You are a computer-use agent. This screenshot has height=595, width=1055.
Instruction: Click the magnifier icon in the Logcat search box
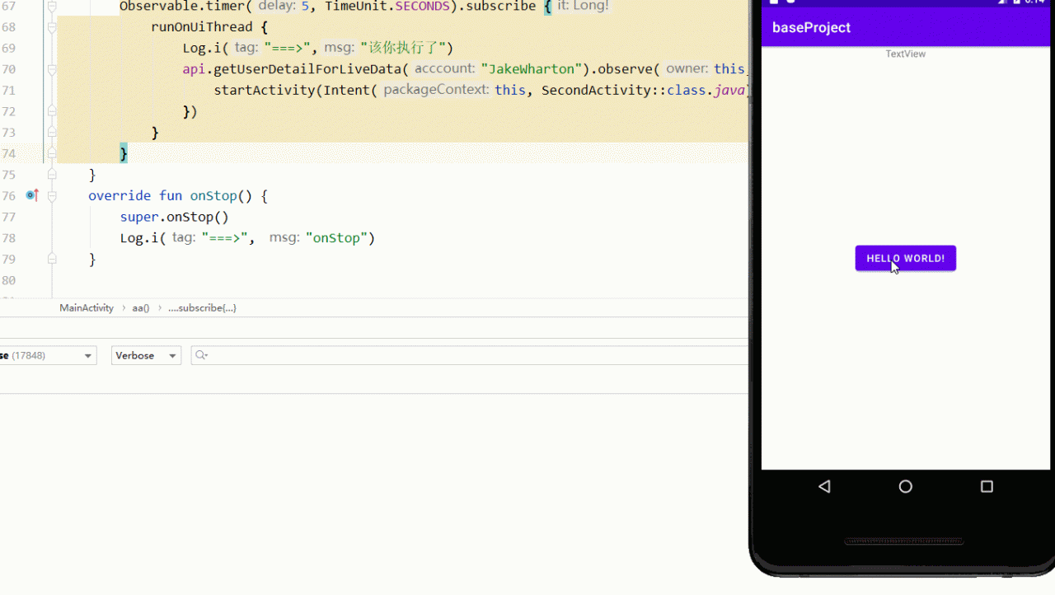point(200,355)
